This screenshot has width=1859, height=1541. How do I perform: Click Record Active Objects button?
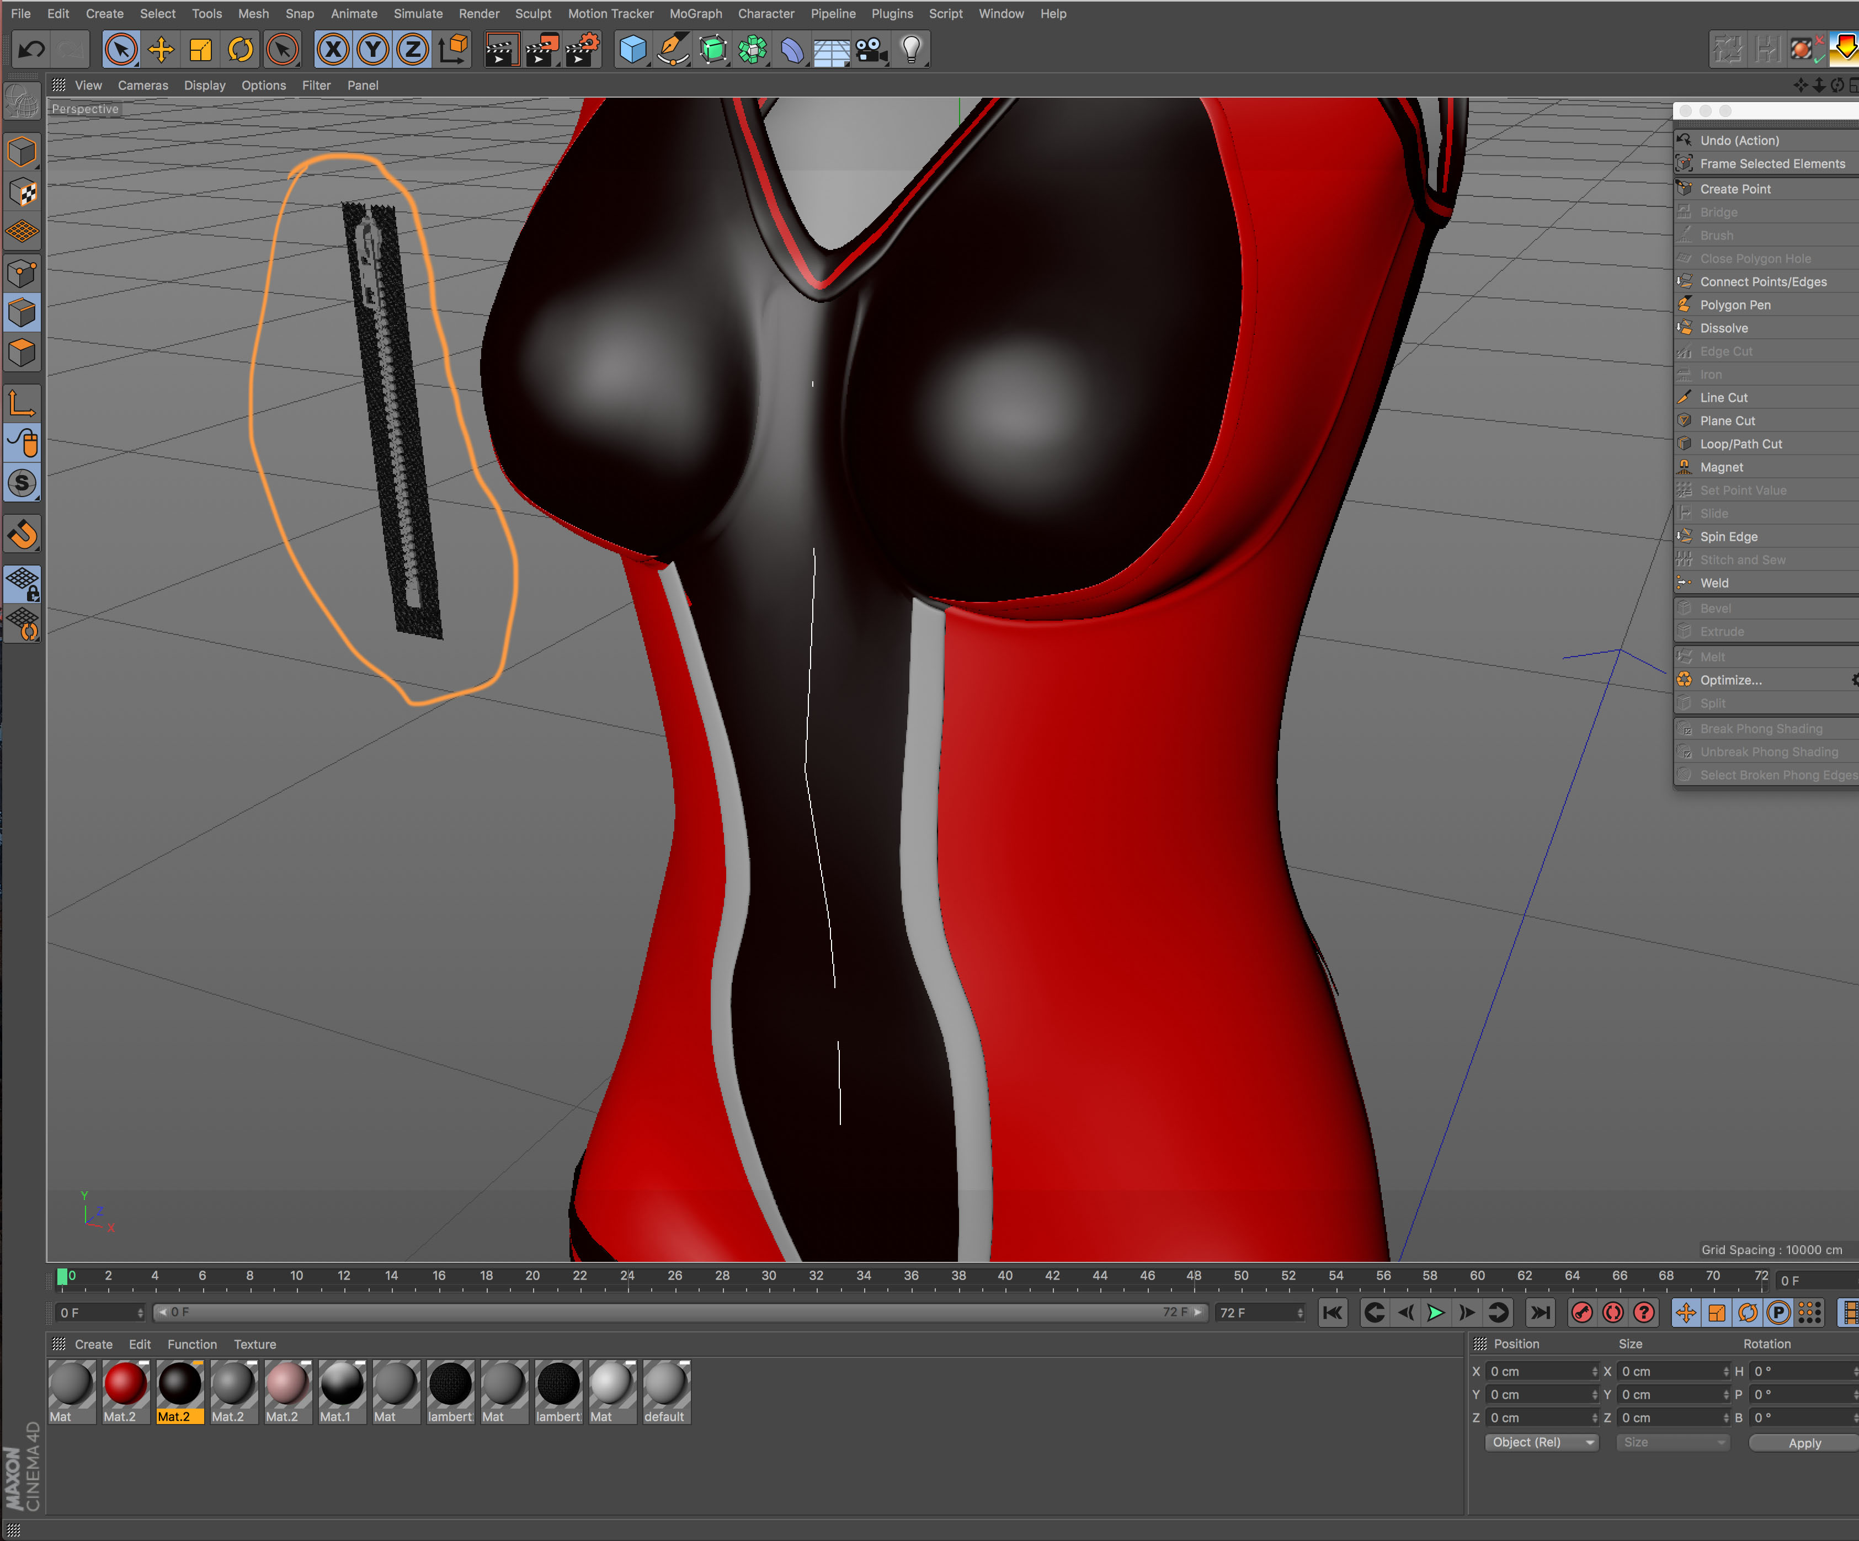(x=1582, y=1311)
